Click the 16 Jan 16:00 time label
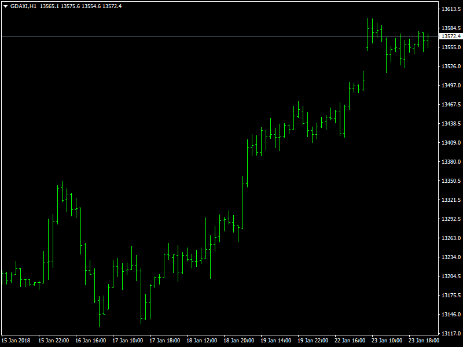Viewport: 463px width, 347px height. click(91, 341)
